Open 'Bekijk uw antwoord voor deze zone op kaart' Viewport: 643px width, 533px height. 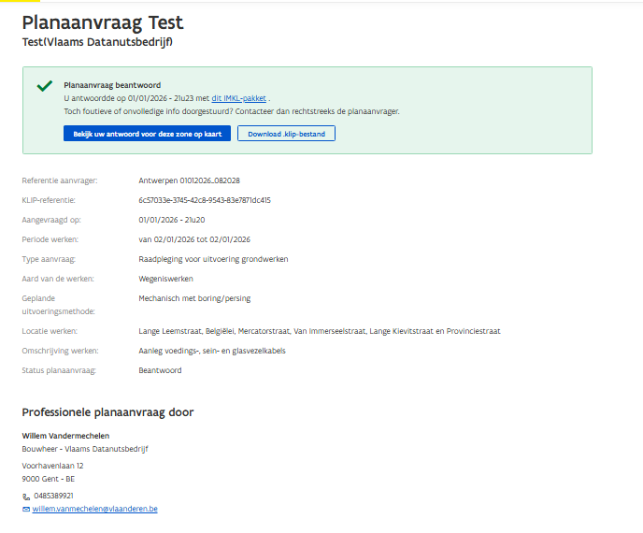point(148,134)
